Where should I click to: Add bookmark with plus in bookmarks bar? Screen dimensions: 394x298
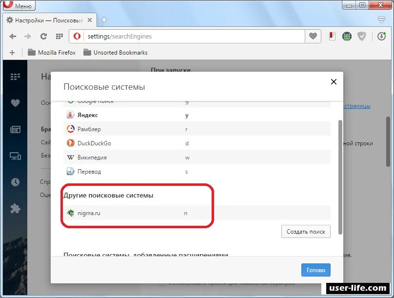[12, 53]
